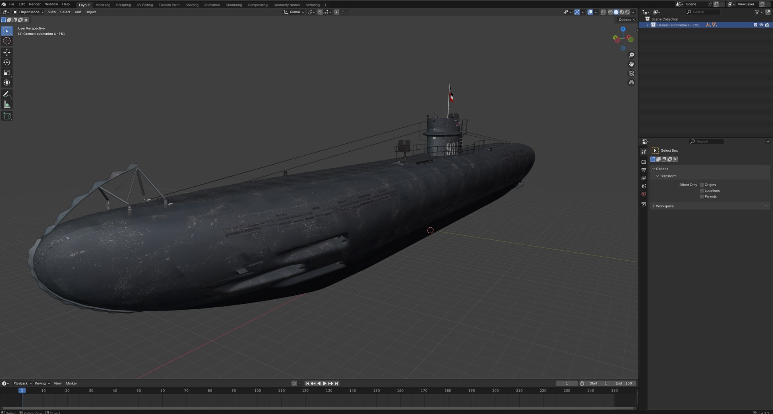Hide German submarine U-981 in viewport

761,25
